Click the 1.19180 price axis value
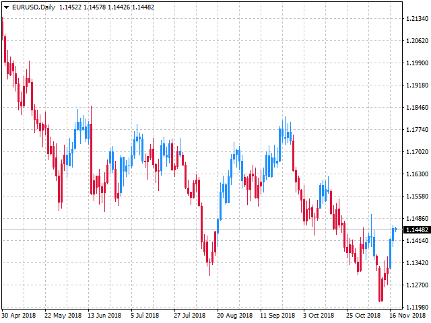Image resolution: width=431 pixels, height=323 pixels. point(417,85)
